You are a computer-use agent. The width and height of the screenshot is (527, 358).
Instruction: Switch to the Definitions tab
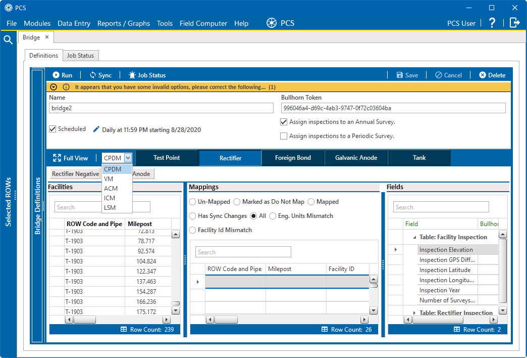(x=44, y=56)
